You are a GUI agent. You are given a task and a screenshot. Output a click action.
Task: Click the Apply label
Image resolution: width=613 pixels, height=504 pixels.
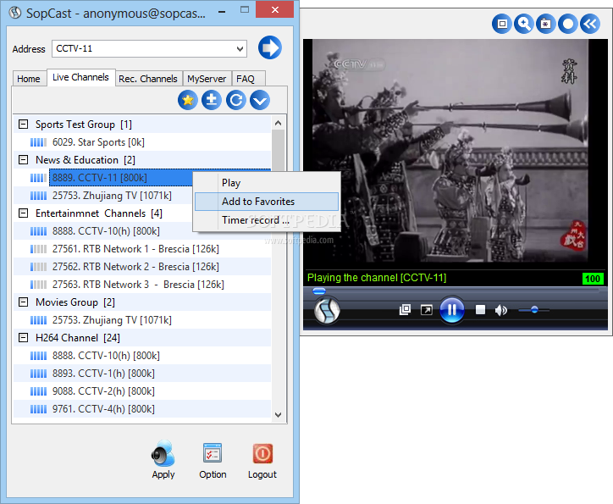click(163, 474)
